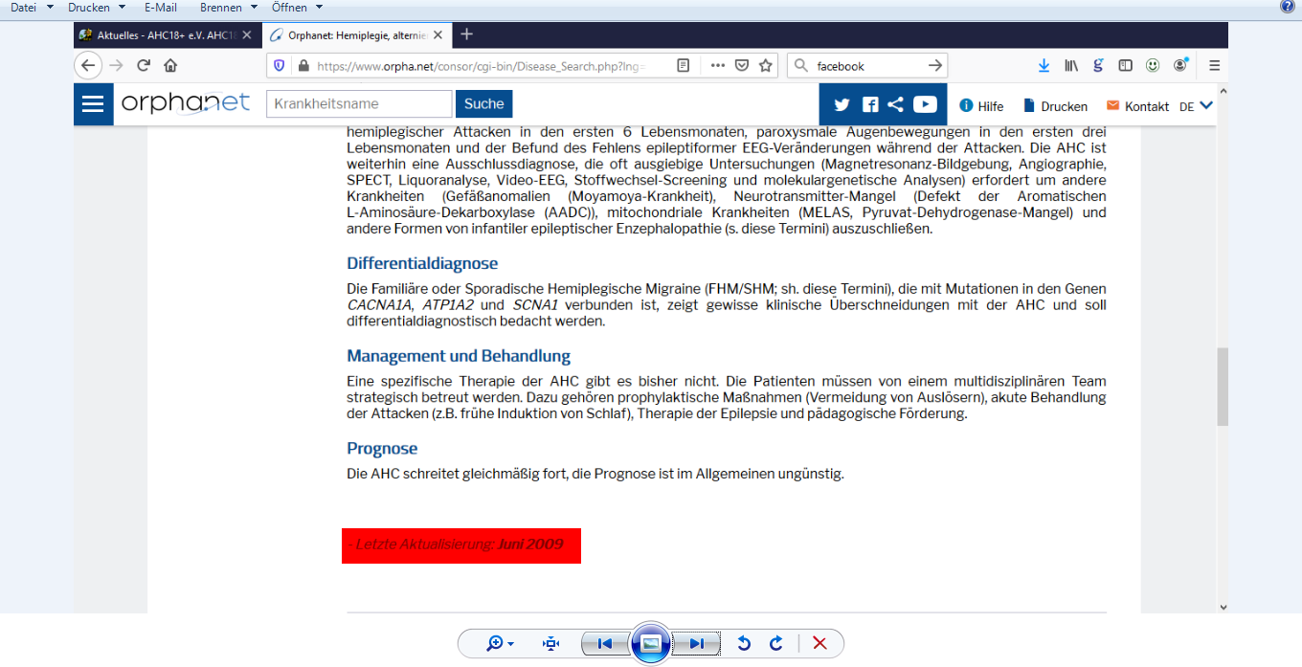Open the Firefox hamburger menu
The image size is (1302, 667).
(x=1214, y=66)
